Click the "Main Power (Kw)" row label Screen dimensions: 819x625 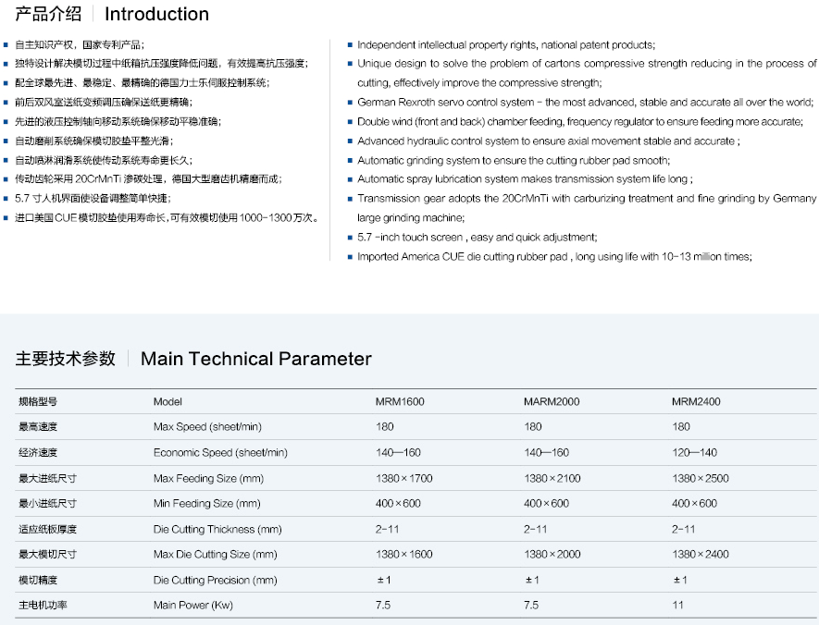(x=193, y=606)
